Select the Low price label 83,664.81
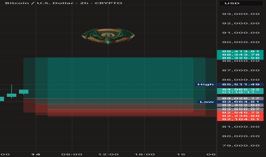The image size is (266, 157). click(x=240, y=102)
